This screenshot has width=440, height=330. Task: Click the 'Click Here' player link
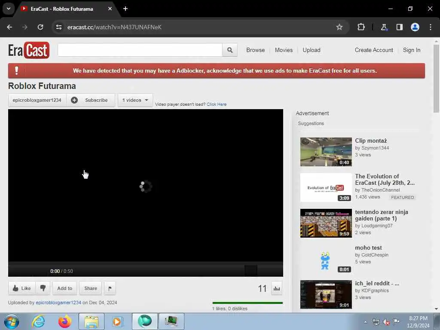[217, 104]
